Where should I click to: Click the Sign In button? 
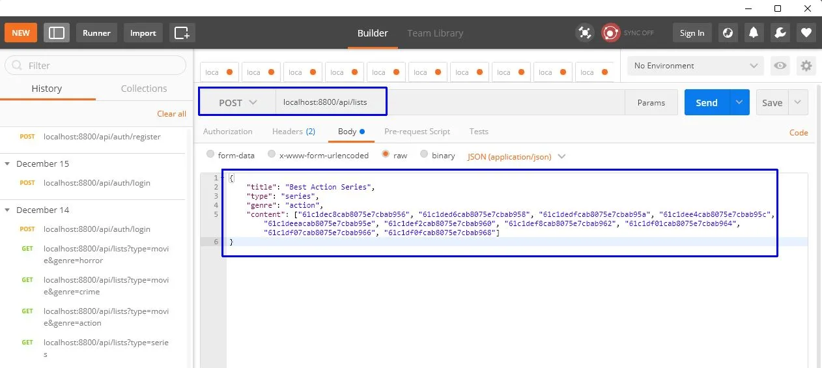(692, 33)
